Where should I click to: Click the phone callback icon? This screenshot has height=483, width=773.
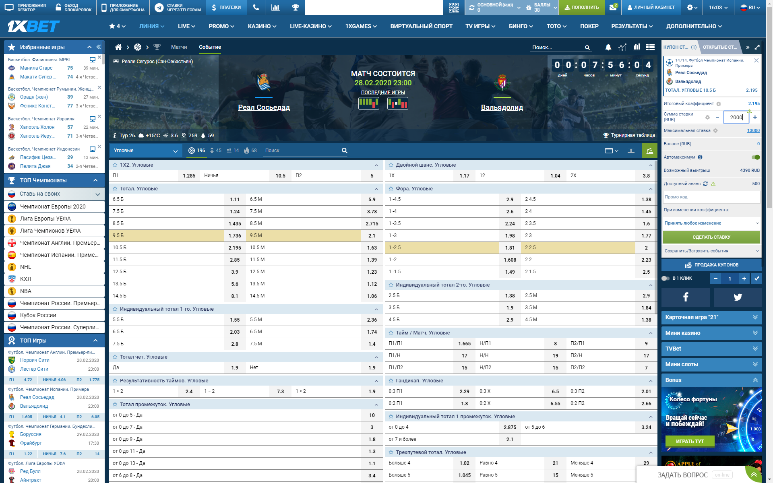(256, 7)
